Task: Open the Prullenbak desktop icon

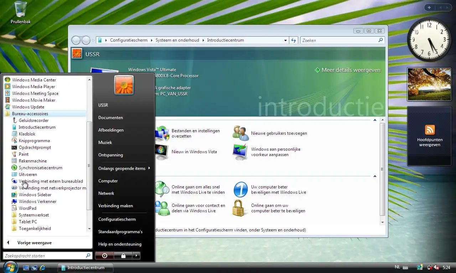Action: tap(21, 13)
